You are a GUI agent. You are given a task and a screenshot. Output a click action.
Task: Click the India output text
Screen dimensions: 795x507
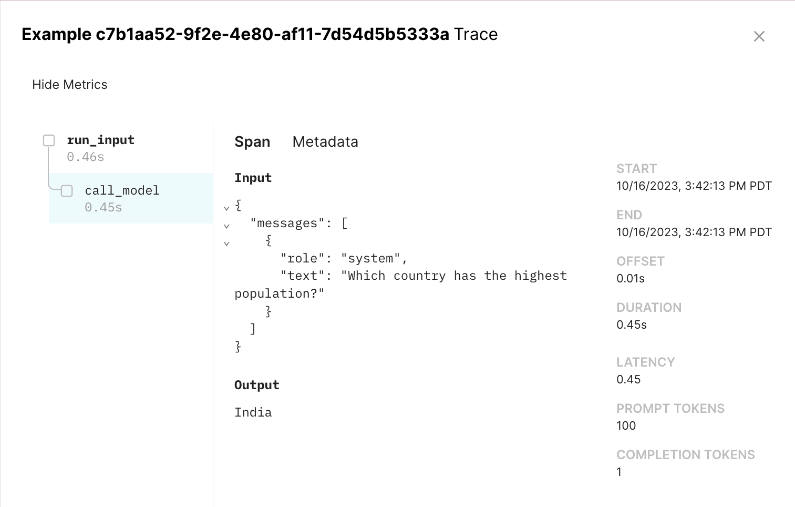click(x=253, y=413)
